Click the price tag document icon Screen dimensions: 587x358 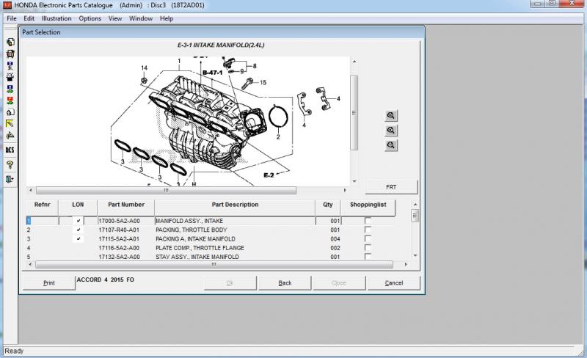(x=10, y=112)
